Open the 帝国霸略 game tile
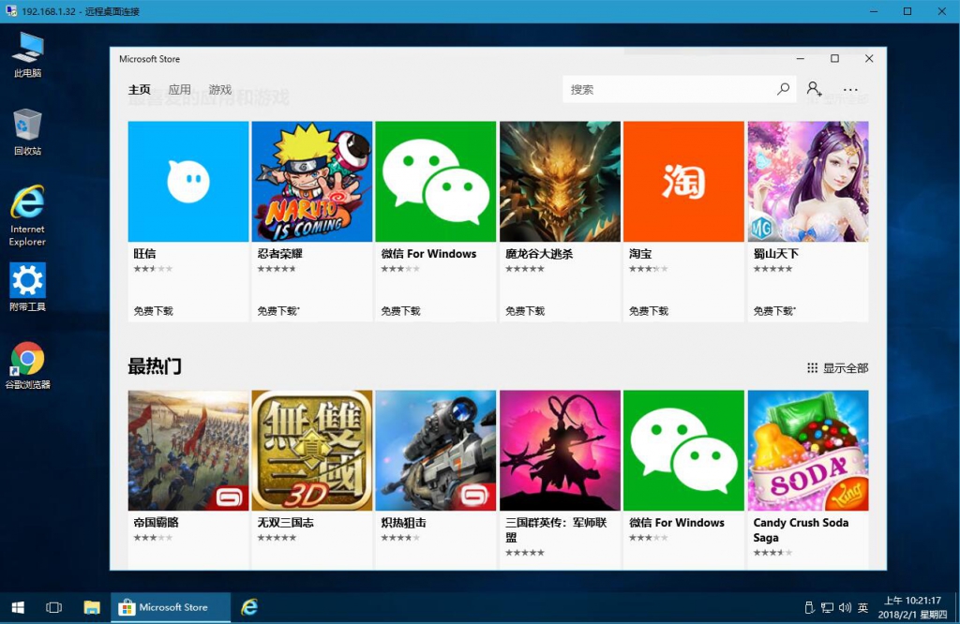Screen dimensions: 960x624 (187, 451)
